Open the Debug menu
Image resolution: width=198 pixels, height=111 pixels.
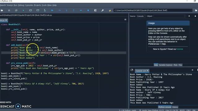click(21, 5)
